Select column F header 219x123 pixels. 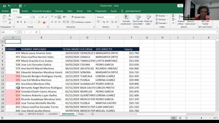pyautogui.click(x=131, y=38)
